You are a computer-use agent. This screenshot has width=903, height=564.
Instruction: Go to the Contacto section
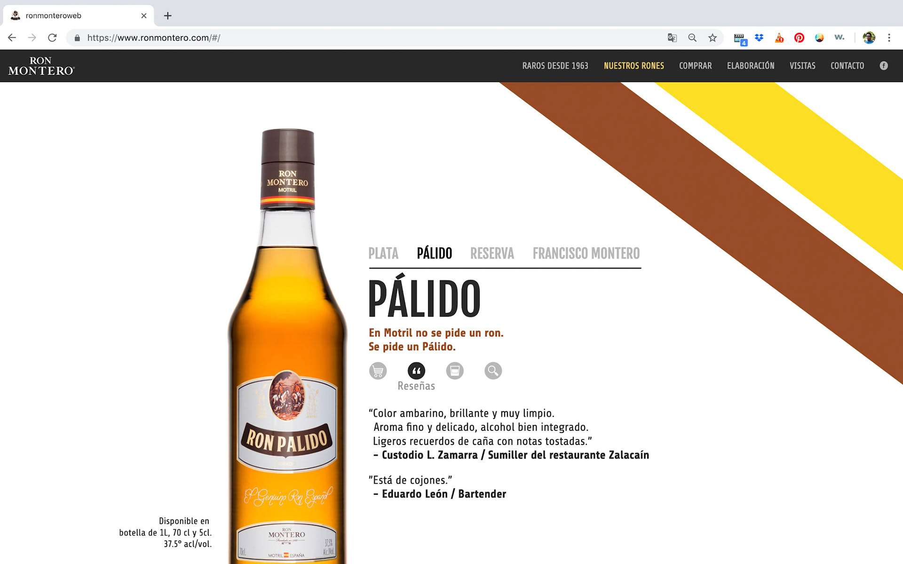point(847,66)
